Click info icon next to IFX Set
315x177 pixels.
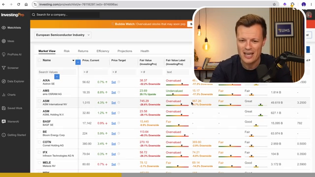119,154
